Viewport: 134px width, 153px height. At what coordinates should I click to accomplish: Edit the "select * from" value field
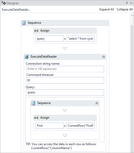coord(80,39)
